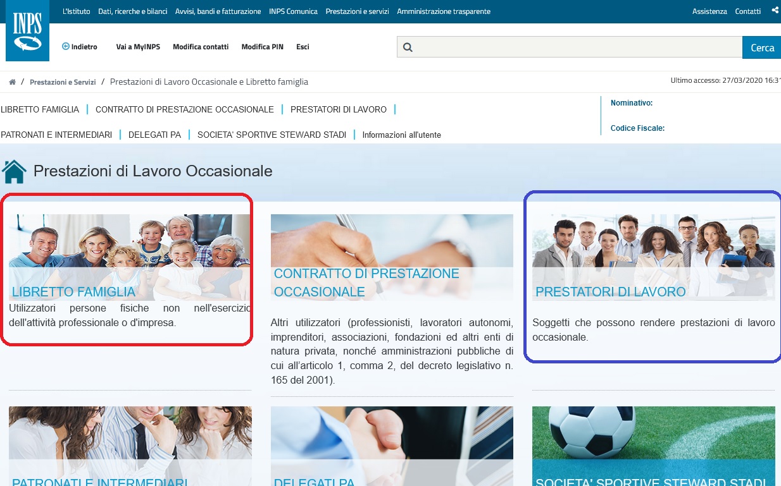The height and width of the screenshot is (486, 781).
Task: Click the magnifying glass search icon
Action: click(408, 46)
